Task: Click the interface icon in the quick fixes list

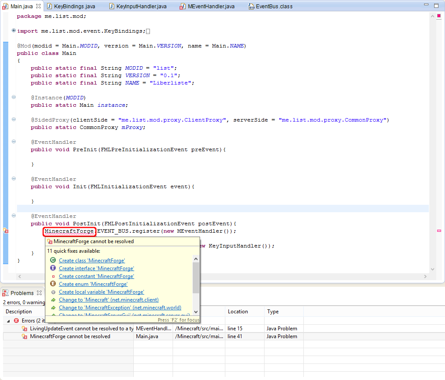Action: pyautogui.click(x=53, y=268)
